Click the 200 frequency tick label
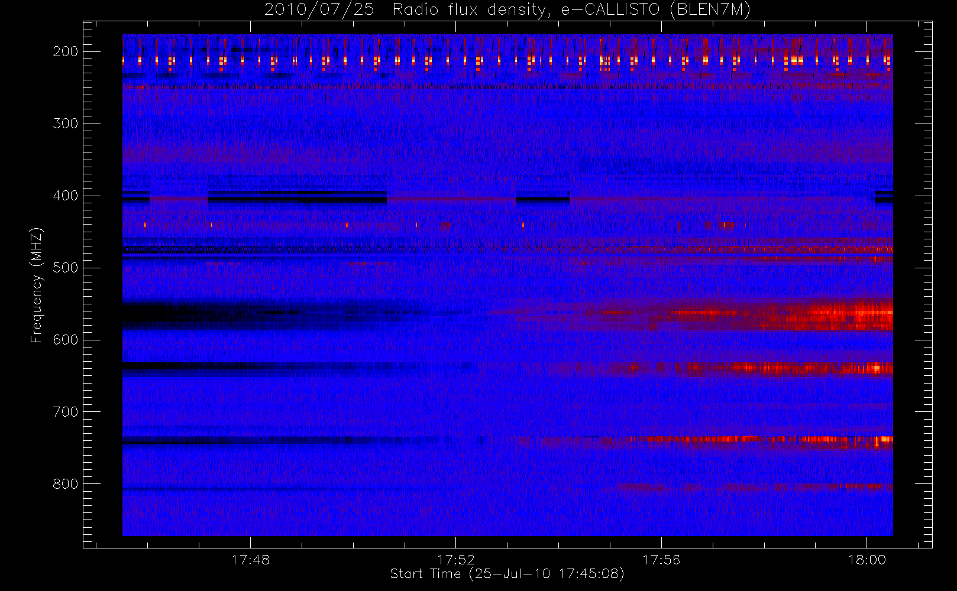957x591 pixels. pos(66,51)
